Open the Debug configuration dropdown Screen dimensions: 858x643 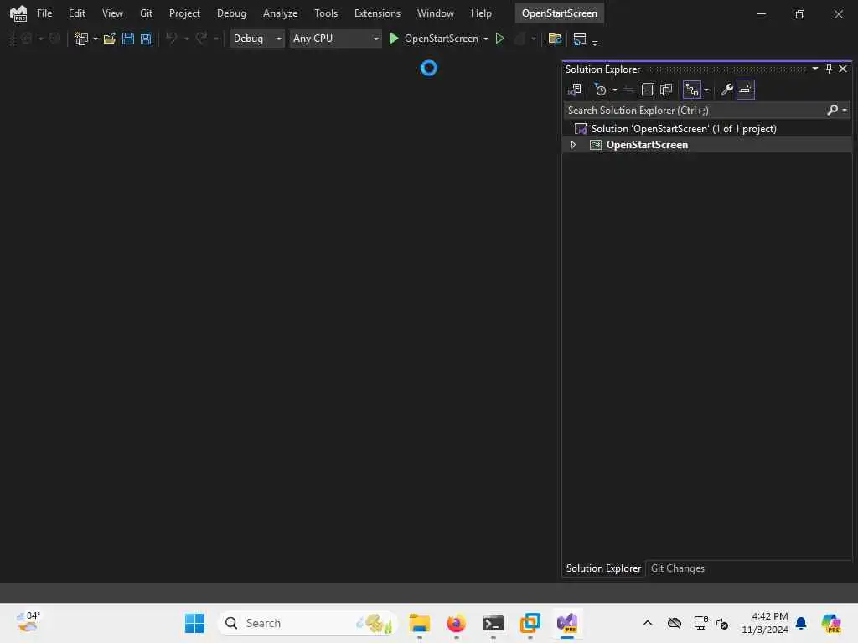[256, 39]
